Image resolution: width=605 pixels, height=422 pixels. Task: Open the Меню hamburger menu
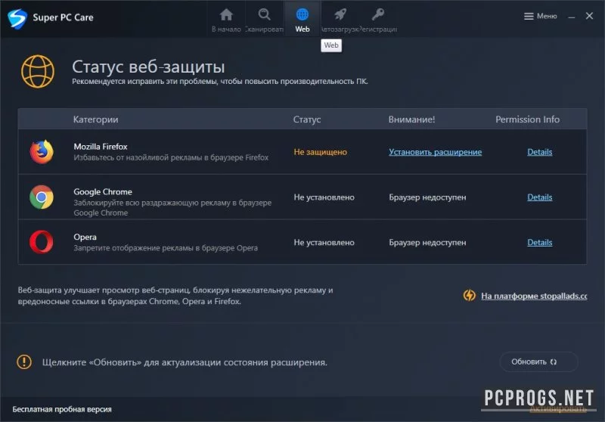click(541, 16)
